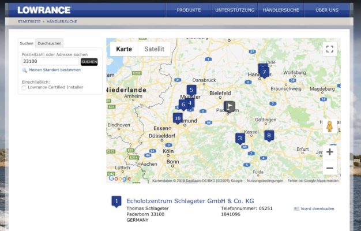Click the Google logo on the map

[x=120, y=178]
